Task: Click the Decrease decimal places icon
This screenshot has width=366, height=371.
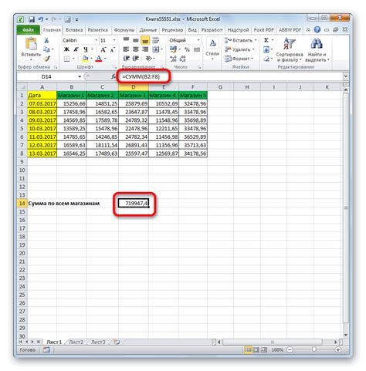Action: pos(182,59)
